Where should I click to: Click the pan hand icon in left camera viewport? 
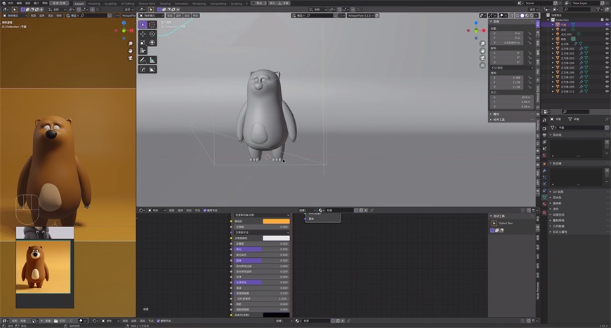(131, 51)
